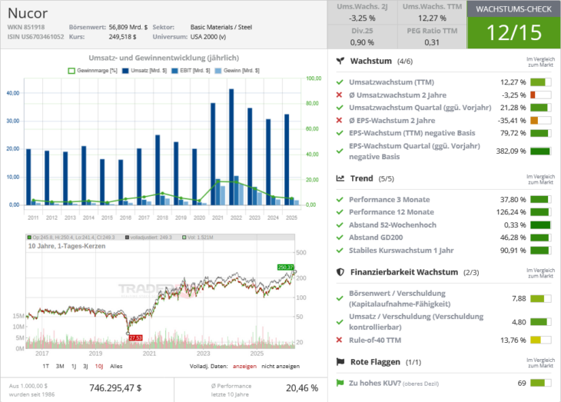Click the Börsenwert value 56,809 Mrd. $
Image resolution: width=561 pixels, height=402 pixels.
pyautogui.click(x=128, y=27)
